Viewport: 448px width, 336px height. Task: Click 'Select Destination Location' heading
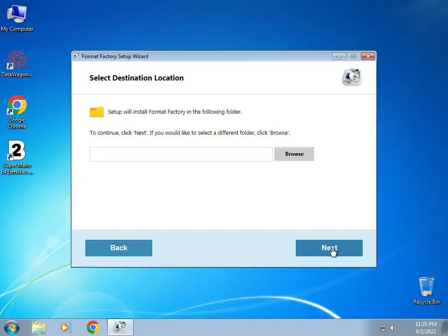(x=136, y=78)
